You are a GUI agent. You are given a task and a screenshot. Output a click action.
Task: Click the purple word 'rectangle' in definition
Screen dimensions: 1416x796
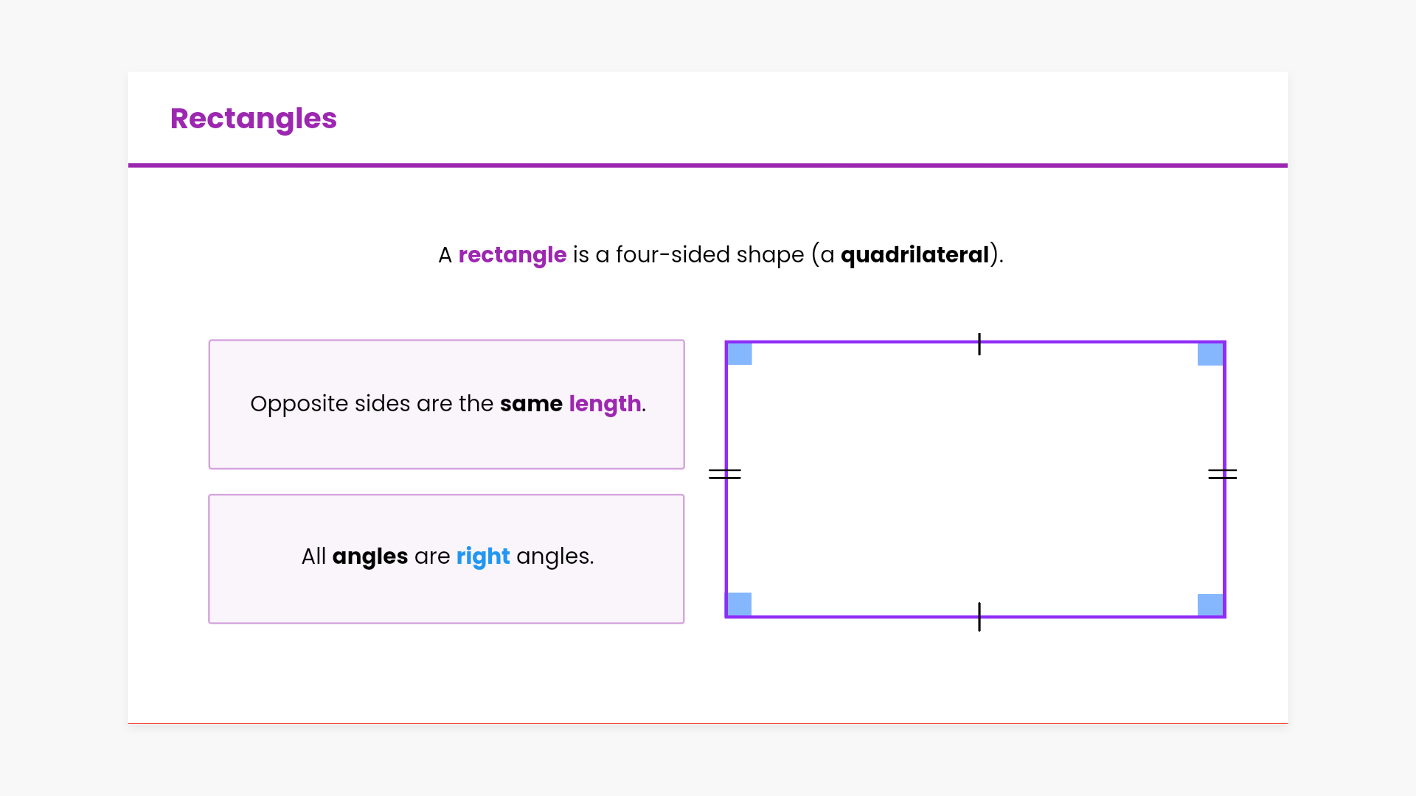(x=512, y=255)
